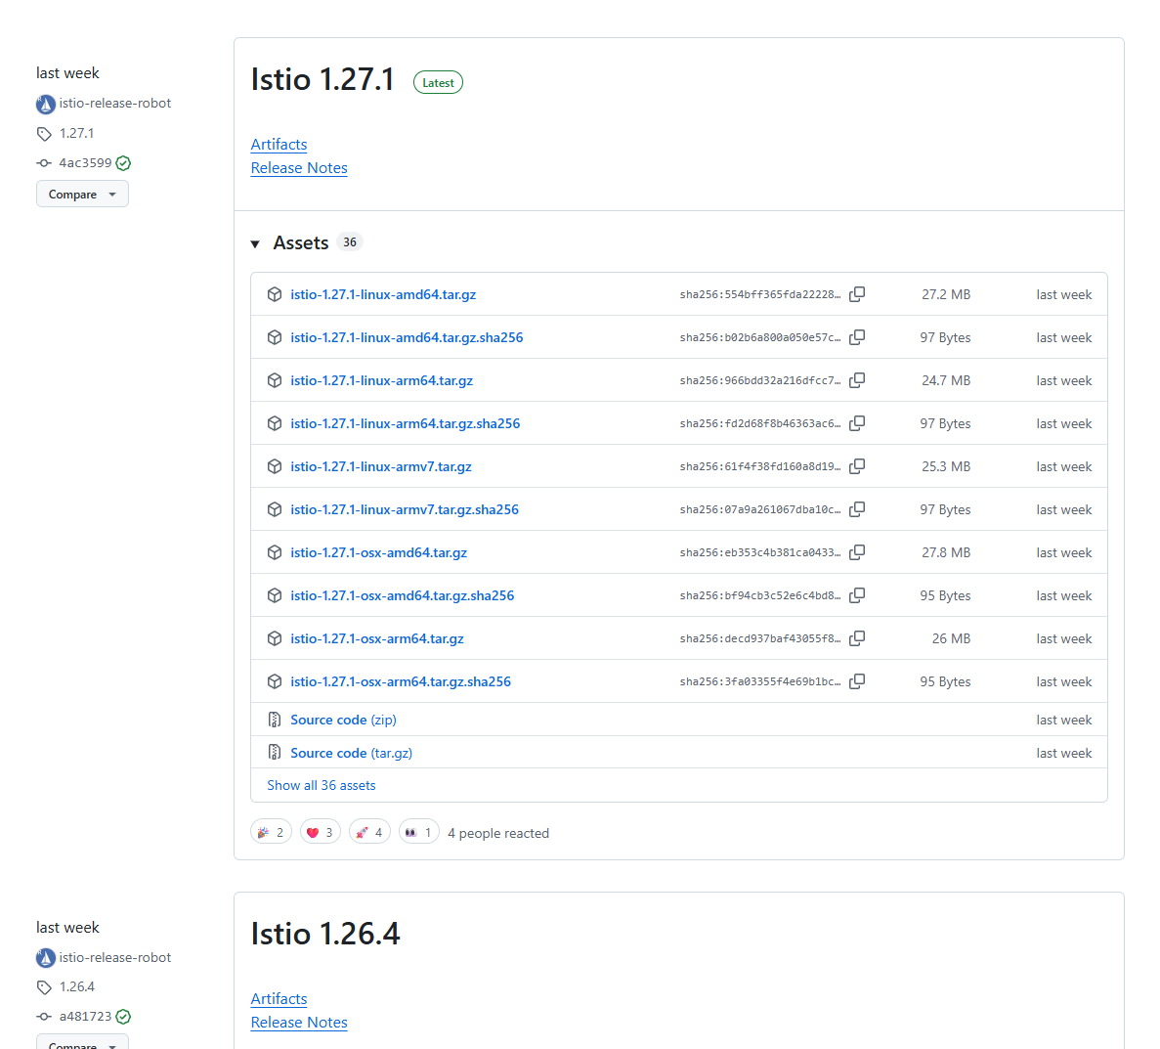Click istio-release-robot avatar for 1.27.1 release
The width and height of the screenshot is (1160, 1049).
tap(45, 104)
